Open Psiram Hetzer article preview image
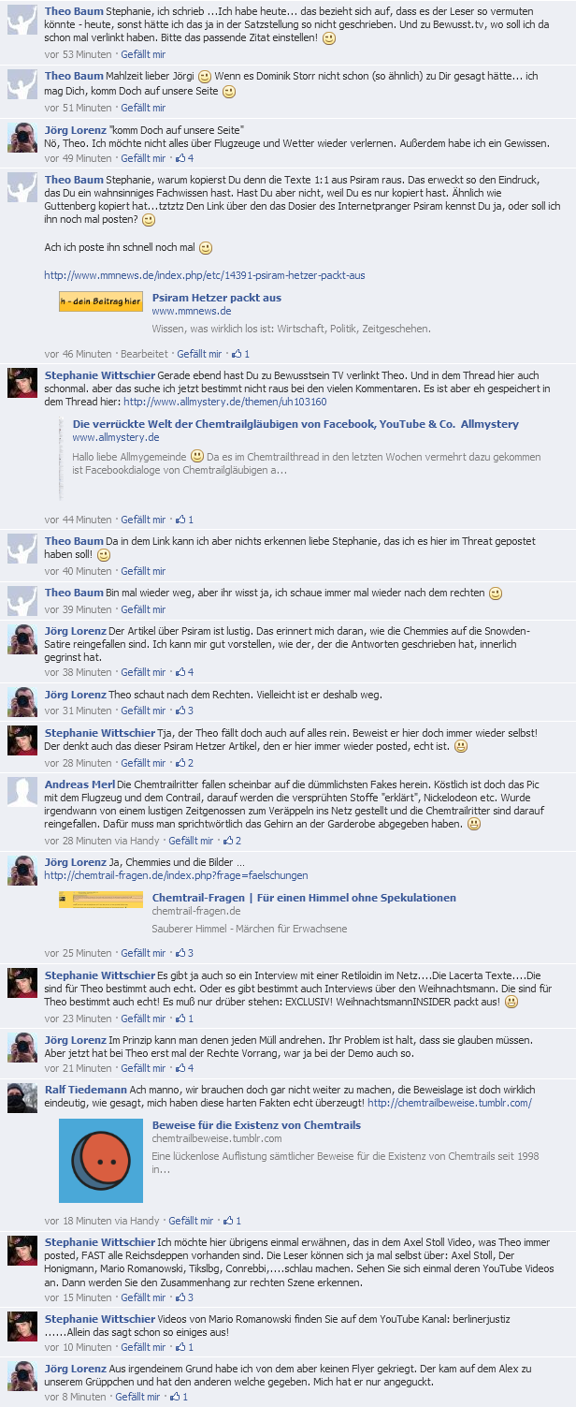Viewport: 576px width, 1407px height. pyautogui.click(x=101, y=301)
